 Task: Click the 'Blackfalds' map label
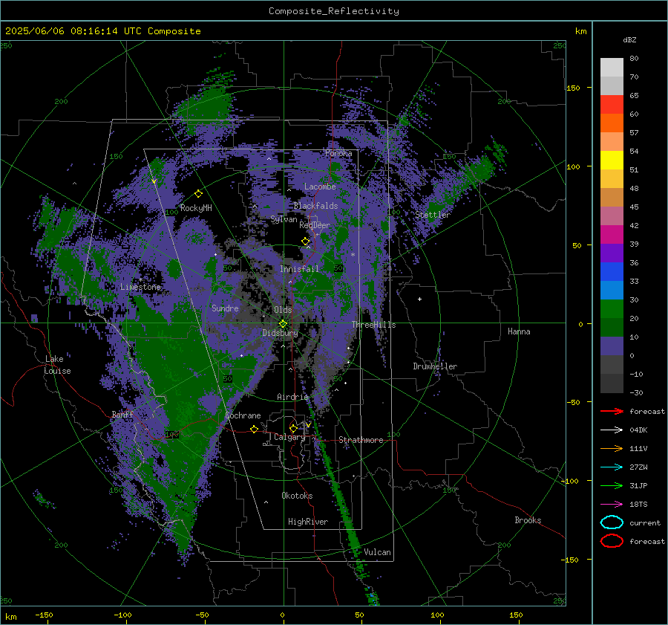315,206
